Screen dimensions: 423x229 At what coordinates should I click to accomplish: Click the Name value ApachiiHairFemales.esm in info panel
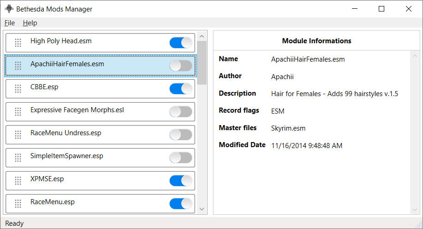308,59
